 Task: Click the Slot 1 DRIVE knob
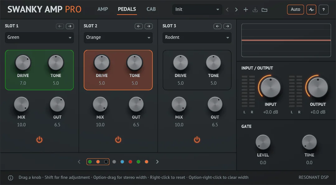(x=23, y=63)
